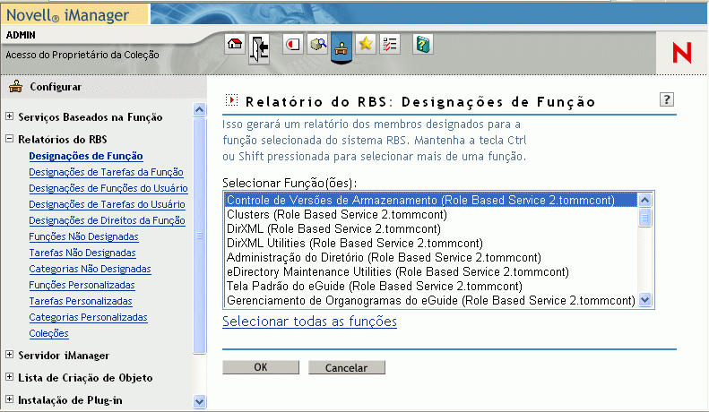The width and height of the screenshot is (709, 412).
Task: Select eDirectory Maintenance Utilities role
Action: pyautogui.click(x=431, y=272)
